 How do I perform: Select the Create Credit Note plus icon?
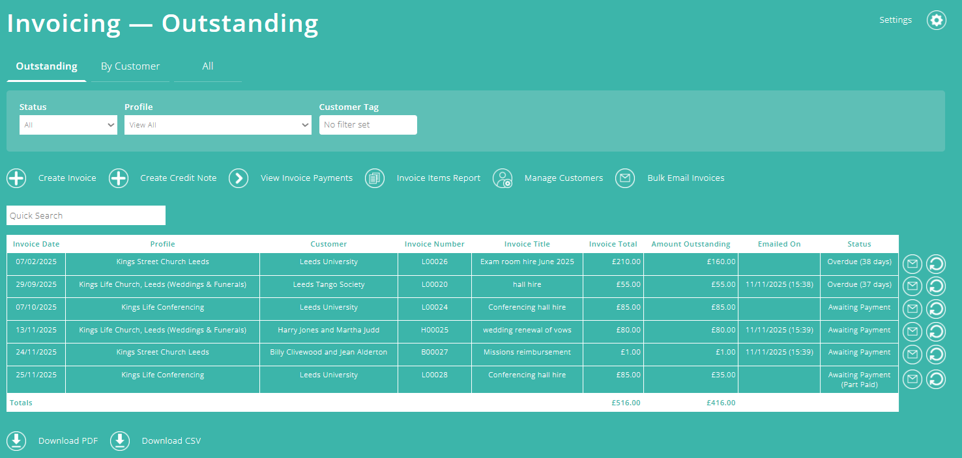[118, 178]
